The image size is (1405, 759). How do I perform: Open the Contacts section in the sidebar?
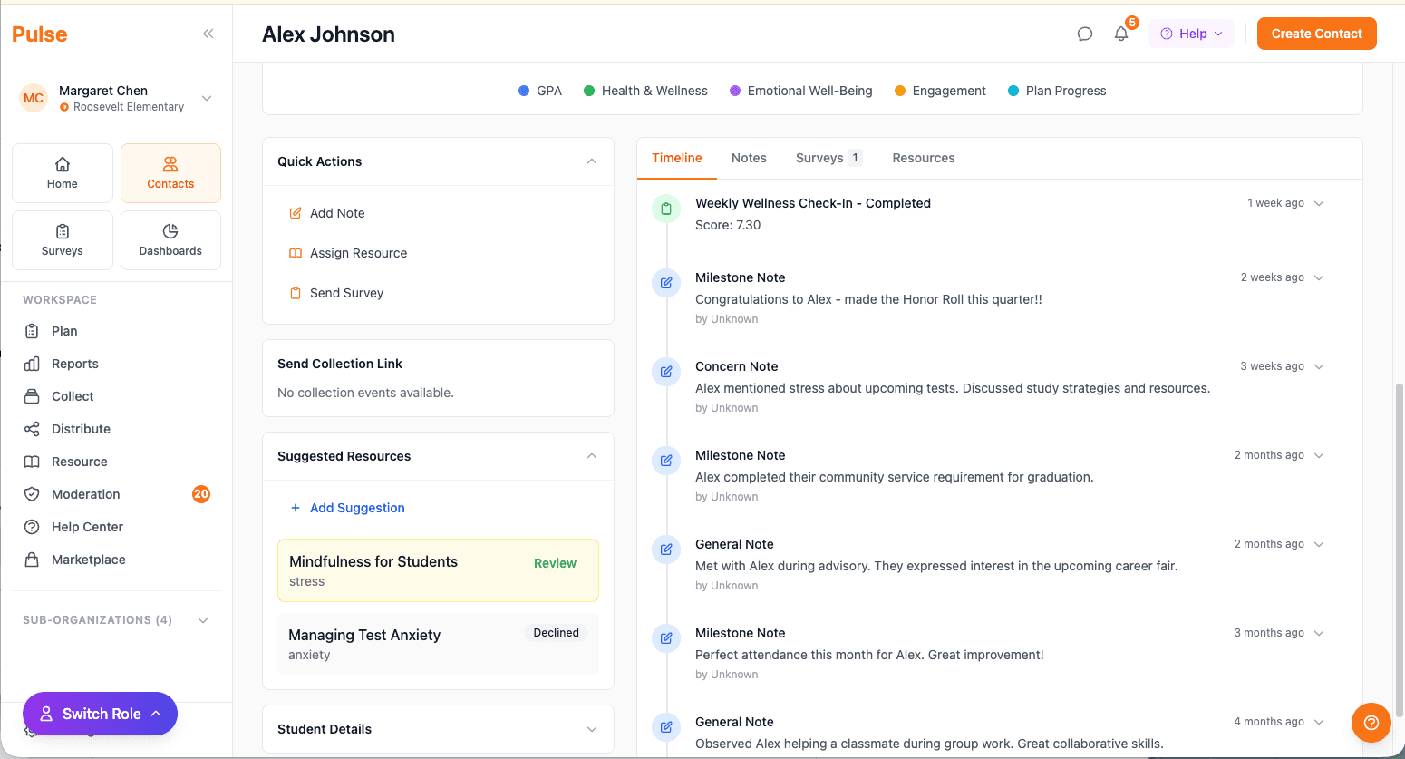170,172
